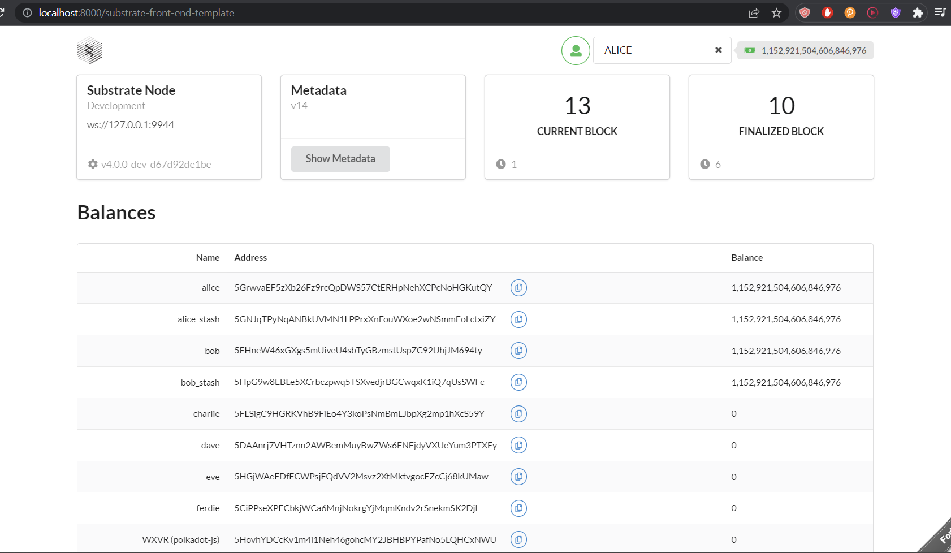Click the green user account avatar icon

[576, 50]
